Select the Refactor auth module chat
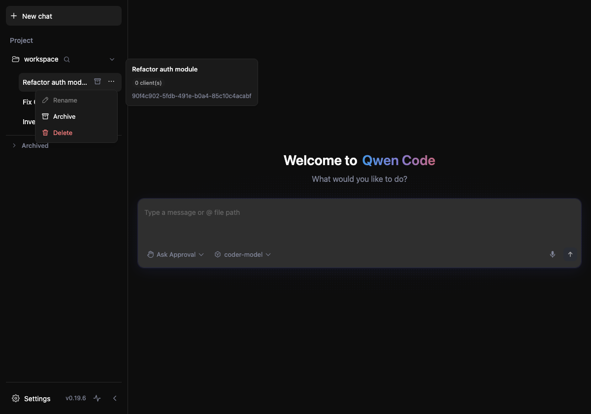The width and height of the screenshot is (591, 414). (x=55, y=82)
